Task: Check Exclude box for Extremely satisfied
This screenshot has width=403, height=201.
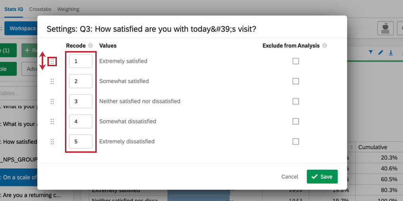Action: pyautogui.click(x=296, y=61)
